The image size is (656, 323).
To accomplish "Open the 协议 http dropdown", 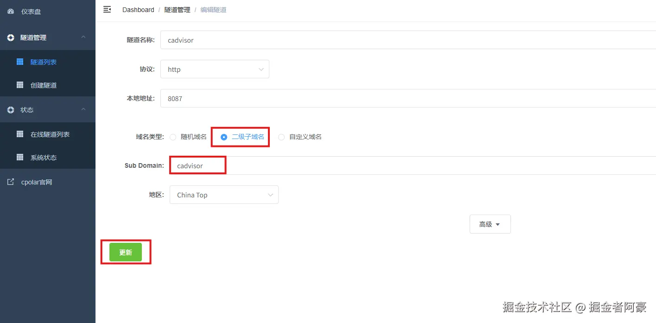I will point(215,69).
